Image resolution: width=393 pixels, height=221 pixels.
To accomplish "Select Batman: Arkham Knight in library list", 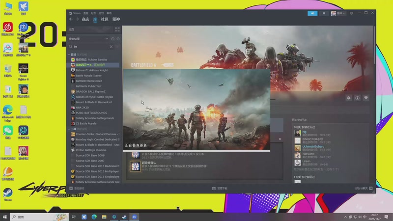I will point(91,70).
